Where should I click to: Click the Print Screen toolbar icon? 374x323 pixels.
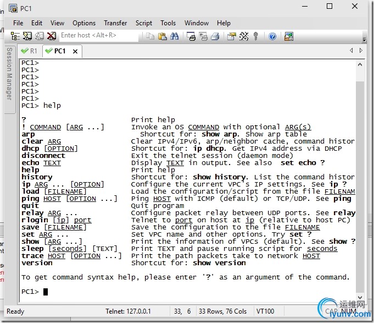[x=191, y=36]
